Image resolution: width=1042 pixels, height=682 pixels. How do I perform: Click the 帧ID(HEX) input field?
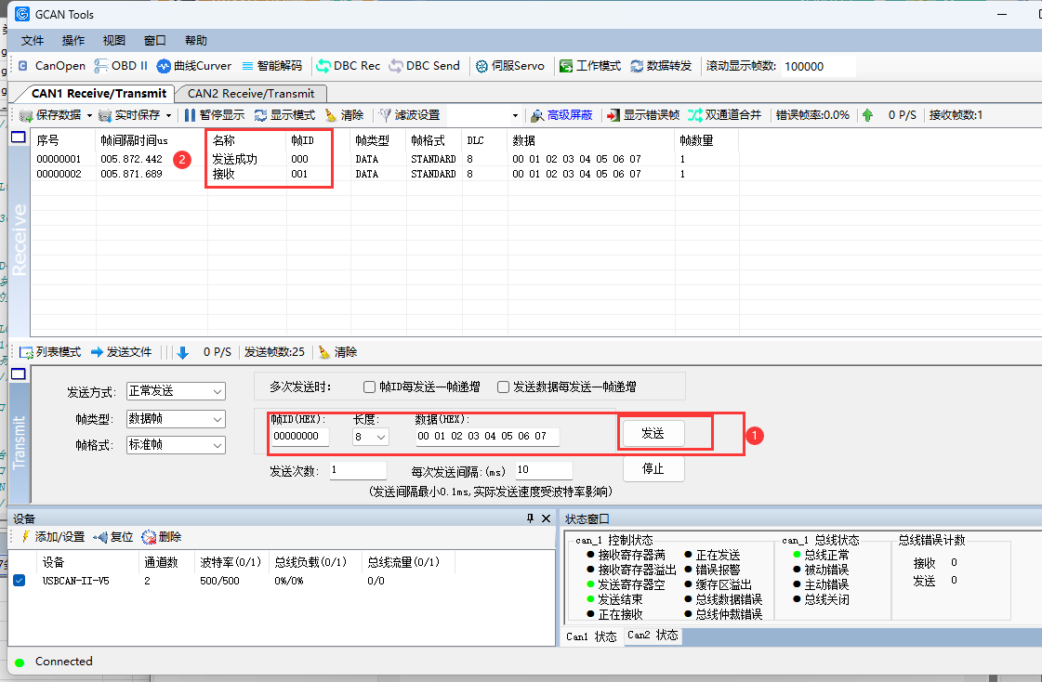point(299,437)
